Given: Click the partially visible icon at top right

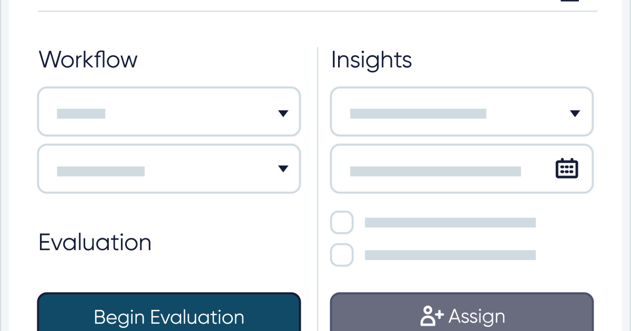Looking at the screenshot, I should pos(571,2).
